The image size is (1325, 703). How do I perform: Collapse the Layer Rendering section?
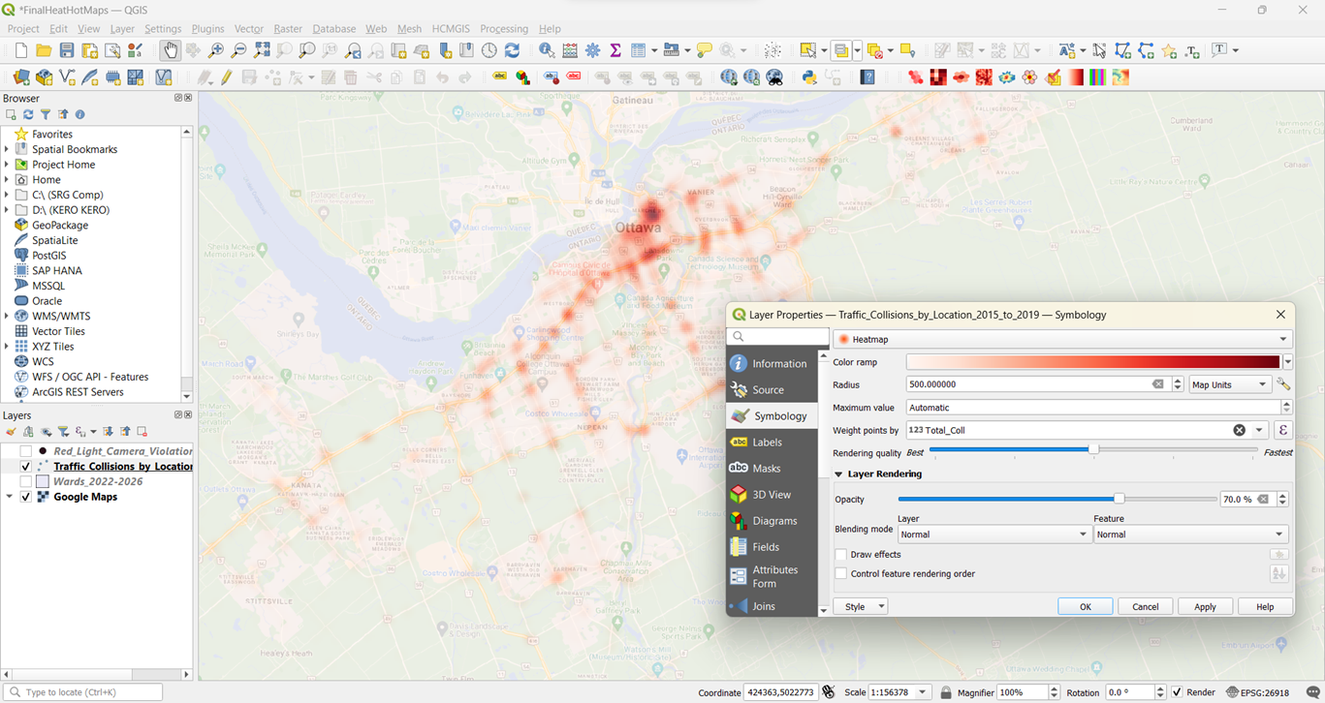click(x=839, y=474)
